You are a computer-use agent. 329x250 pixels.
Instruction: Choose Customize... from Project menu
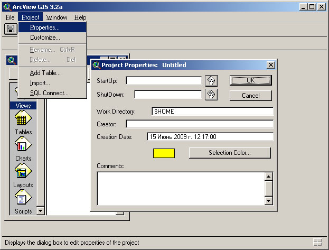click(x=52, y=38)
